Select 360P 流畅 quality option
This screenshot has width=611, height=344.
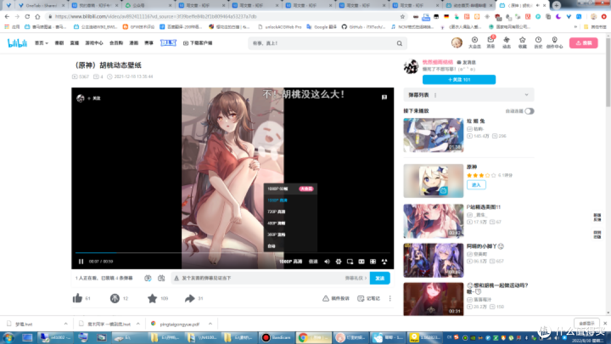[x=290, y=235]
